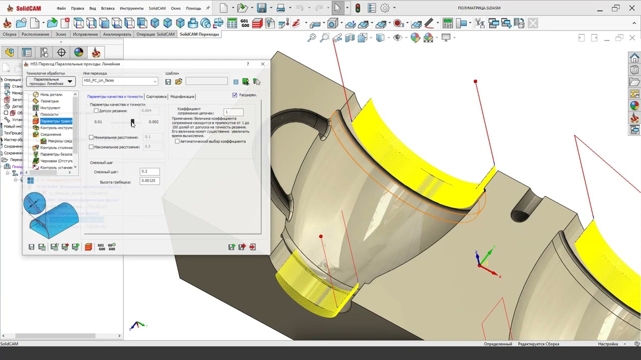Open the calculator-style tool table icon in the toolbar

(x=232, y=23)
